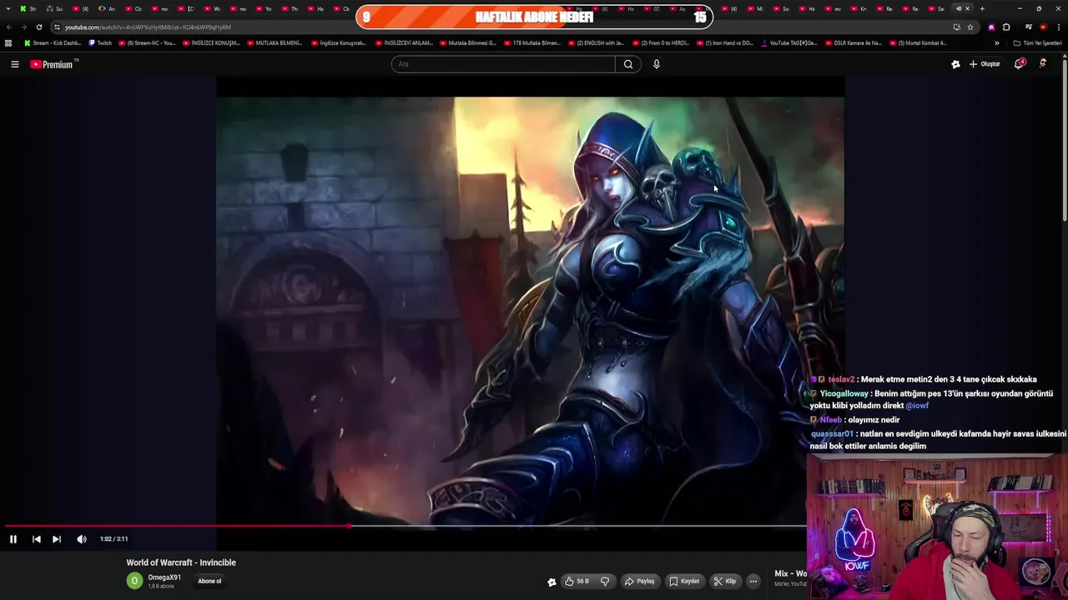Like the video showing 56 B
This screenshot has width=1068, height=600.
tap(577, 581)
